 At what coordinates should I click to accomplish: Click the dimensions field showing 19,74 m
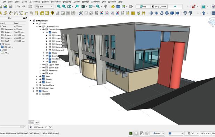tap(207, 133)
